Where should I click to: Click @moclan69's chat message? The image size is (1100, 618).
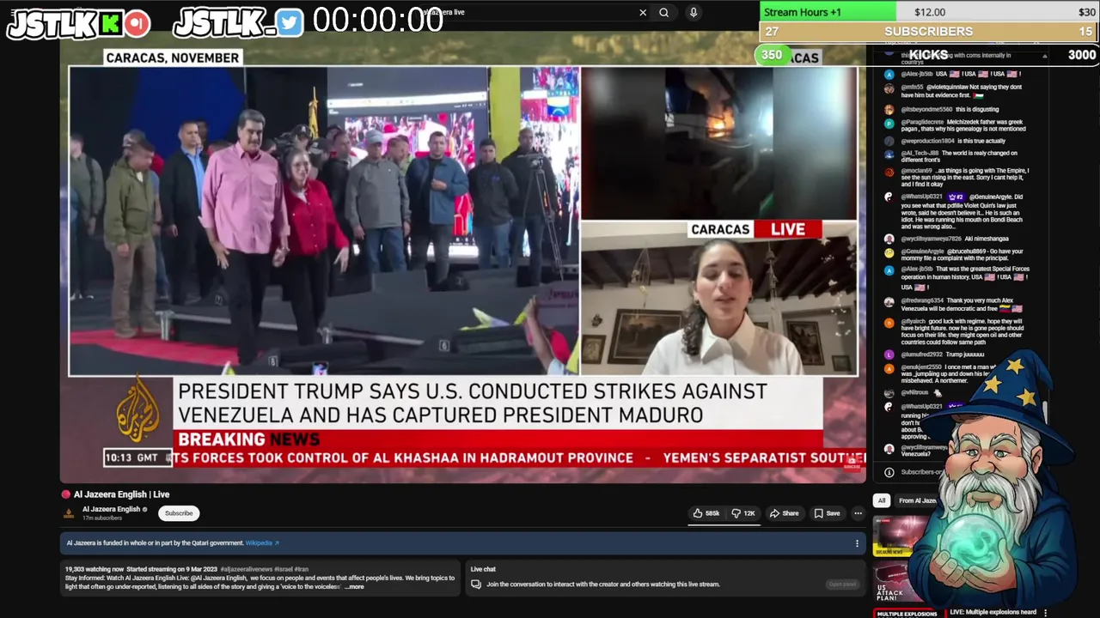(x=965, y=178)
